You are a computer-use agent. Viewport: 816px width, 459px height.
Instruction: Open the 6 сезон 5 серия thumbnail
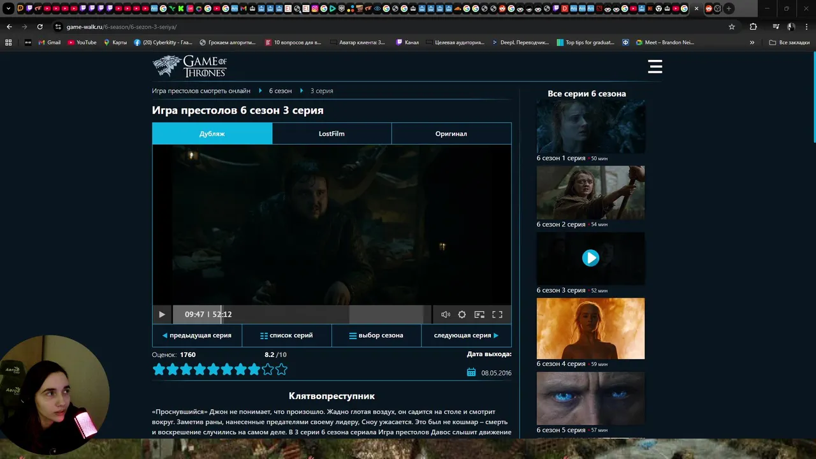click(x=590, y=398)
